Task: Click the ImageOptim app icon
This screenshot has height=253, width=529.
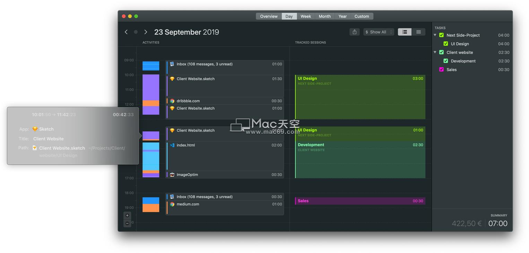Action: point(172,175)
